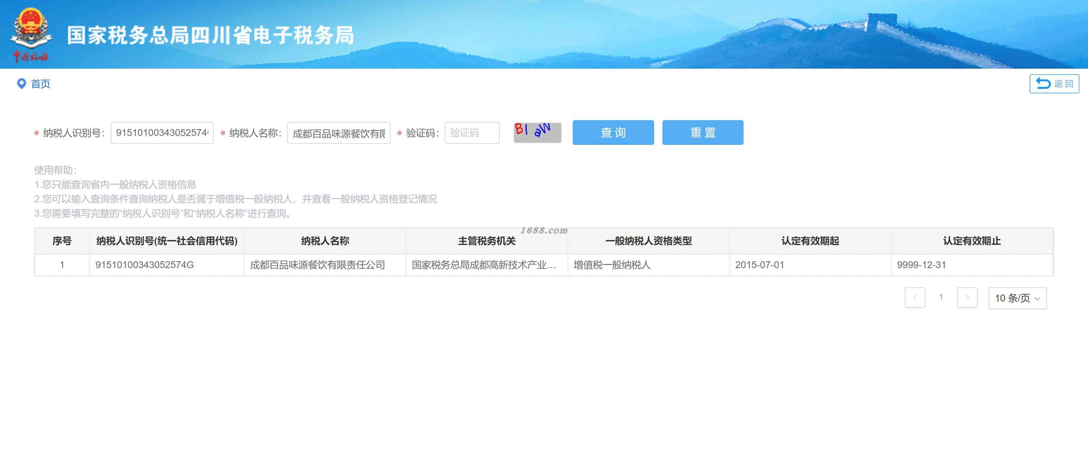Go to previous page using left chevron
Viewport: 1088px width, 459px height.
click(x=915, y=297)
